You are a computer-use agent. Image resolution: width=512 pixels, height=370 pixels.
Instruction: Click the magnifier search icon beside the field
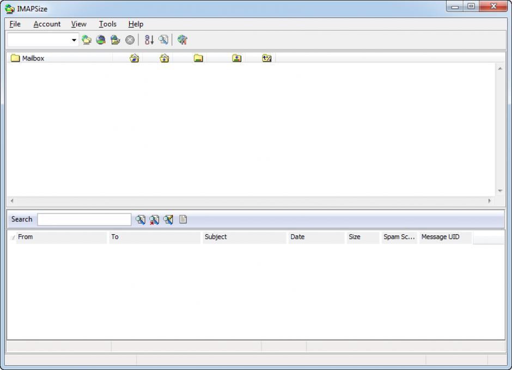point(141,220)
